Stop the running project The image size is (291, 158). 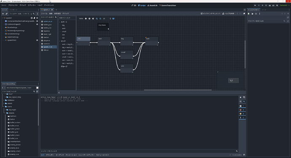[262, 5]
